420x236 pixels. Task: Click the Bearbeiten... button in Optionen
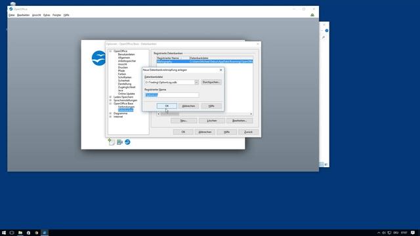(240, 121)
